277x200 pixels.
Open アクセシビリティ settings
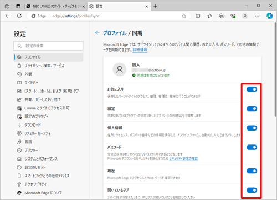[48, 184]
